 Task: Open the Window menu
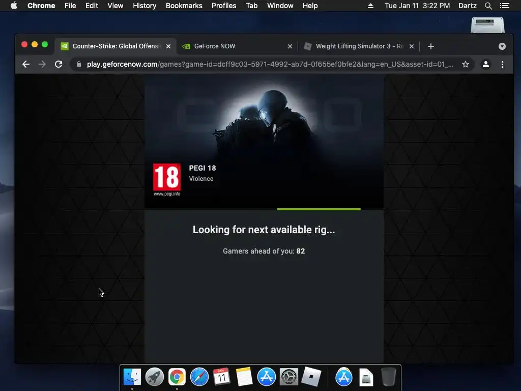(280, 6)
